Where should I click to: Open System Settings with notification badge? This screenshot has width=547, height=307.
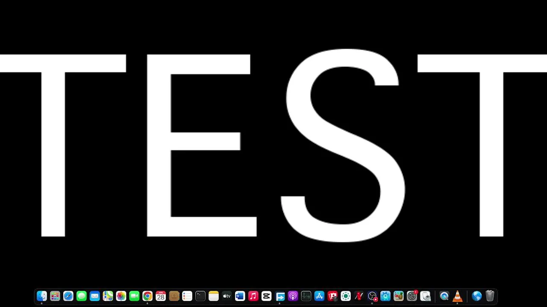pos(412,296)
